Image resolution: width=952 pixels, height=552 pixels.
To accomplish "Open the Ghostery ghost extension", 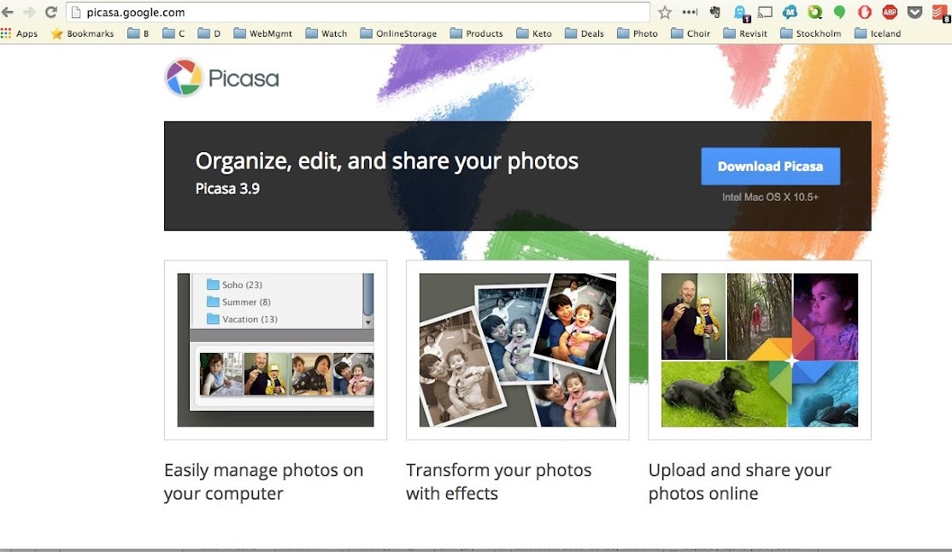I will [x=741, y=13].
